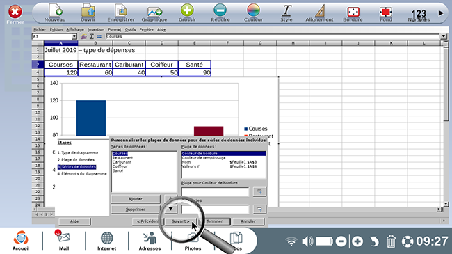Screen dimensions: 452x254
Task: Insert a chart with the Graphique icon
Action: coord(154,12)
